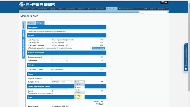Open the 20 Threads / 1 week dropdown
The height and width of the screenshot is (107, 190).
(x=62, y=82)
